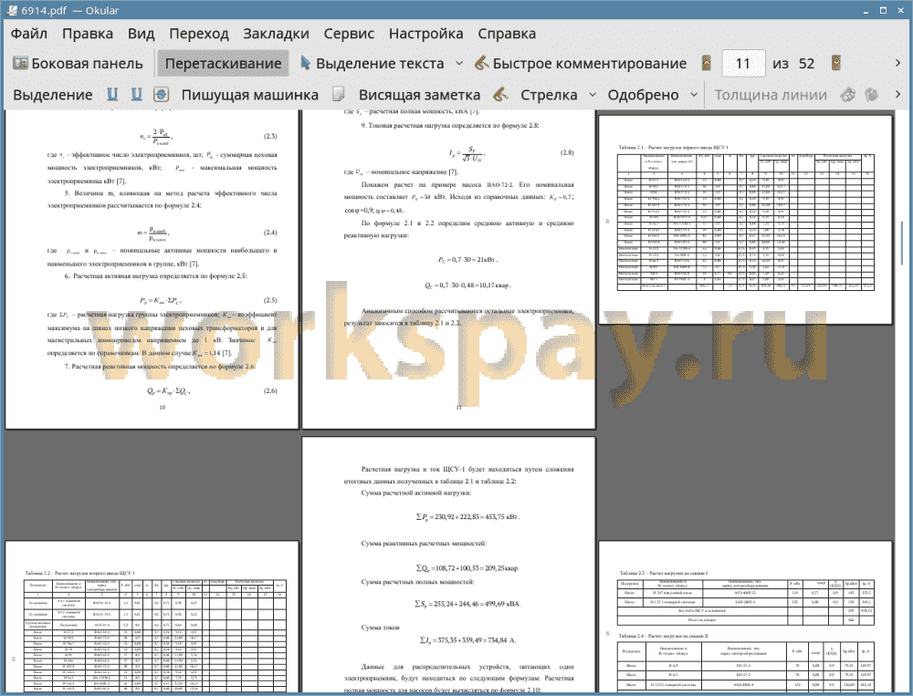
Task: Click the cursor icon of Выделение текста
Action: click(305, 63)
